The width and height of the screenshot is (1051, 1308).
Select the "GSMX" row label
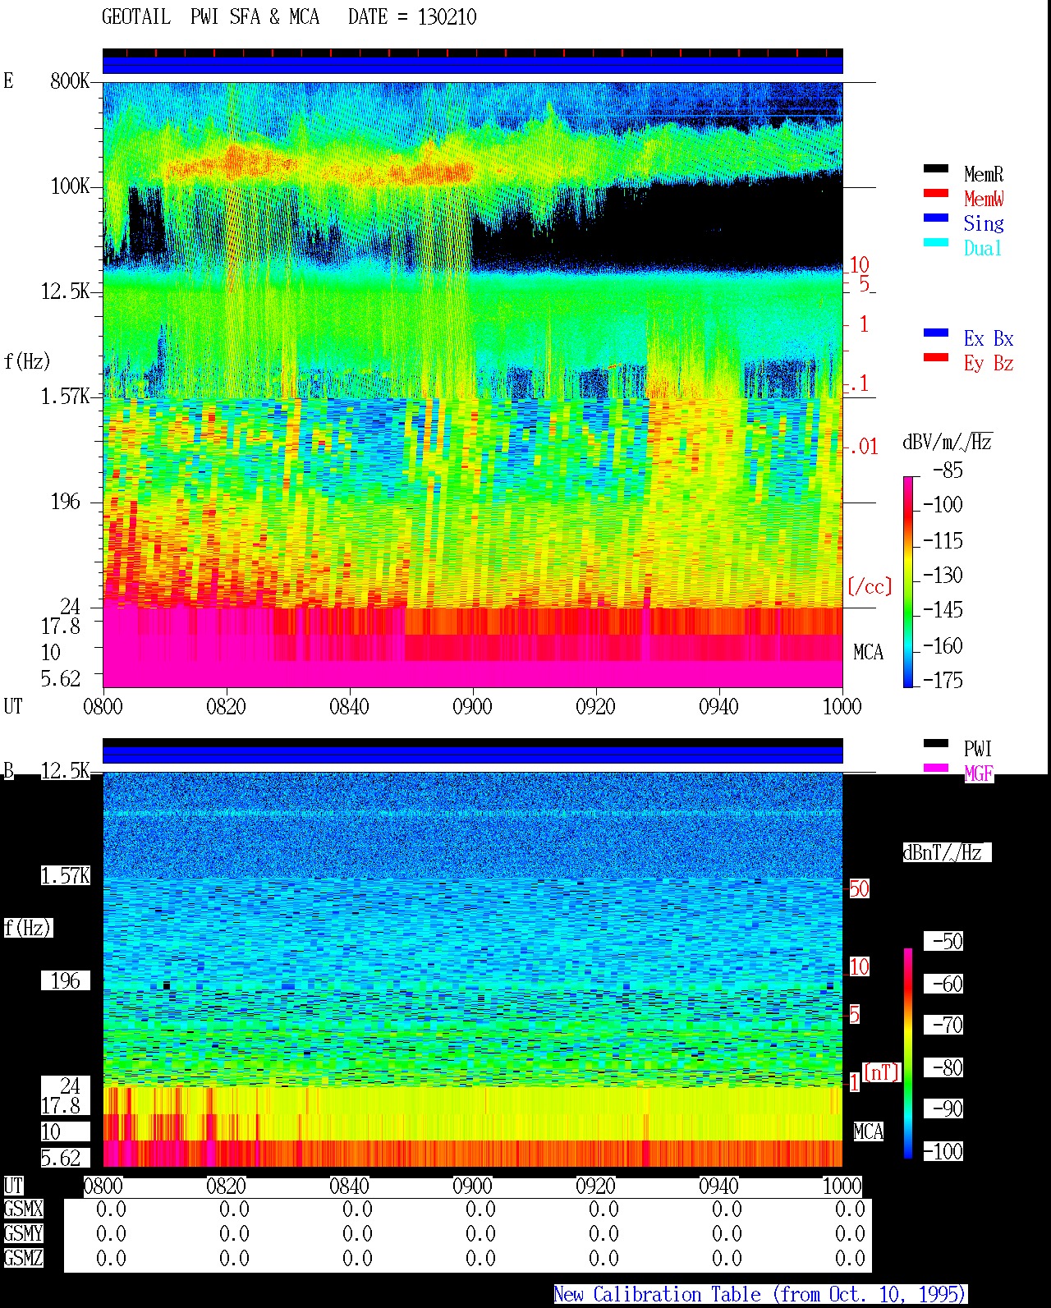pyautogui.click(x=23, y=1209)
